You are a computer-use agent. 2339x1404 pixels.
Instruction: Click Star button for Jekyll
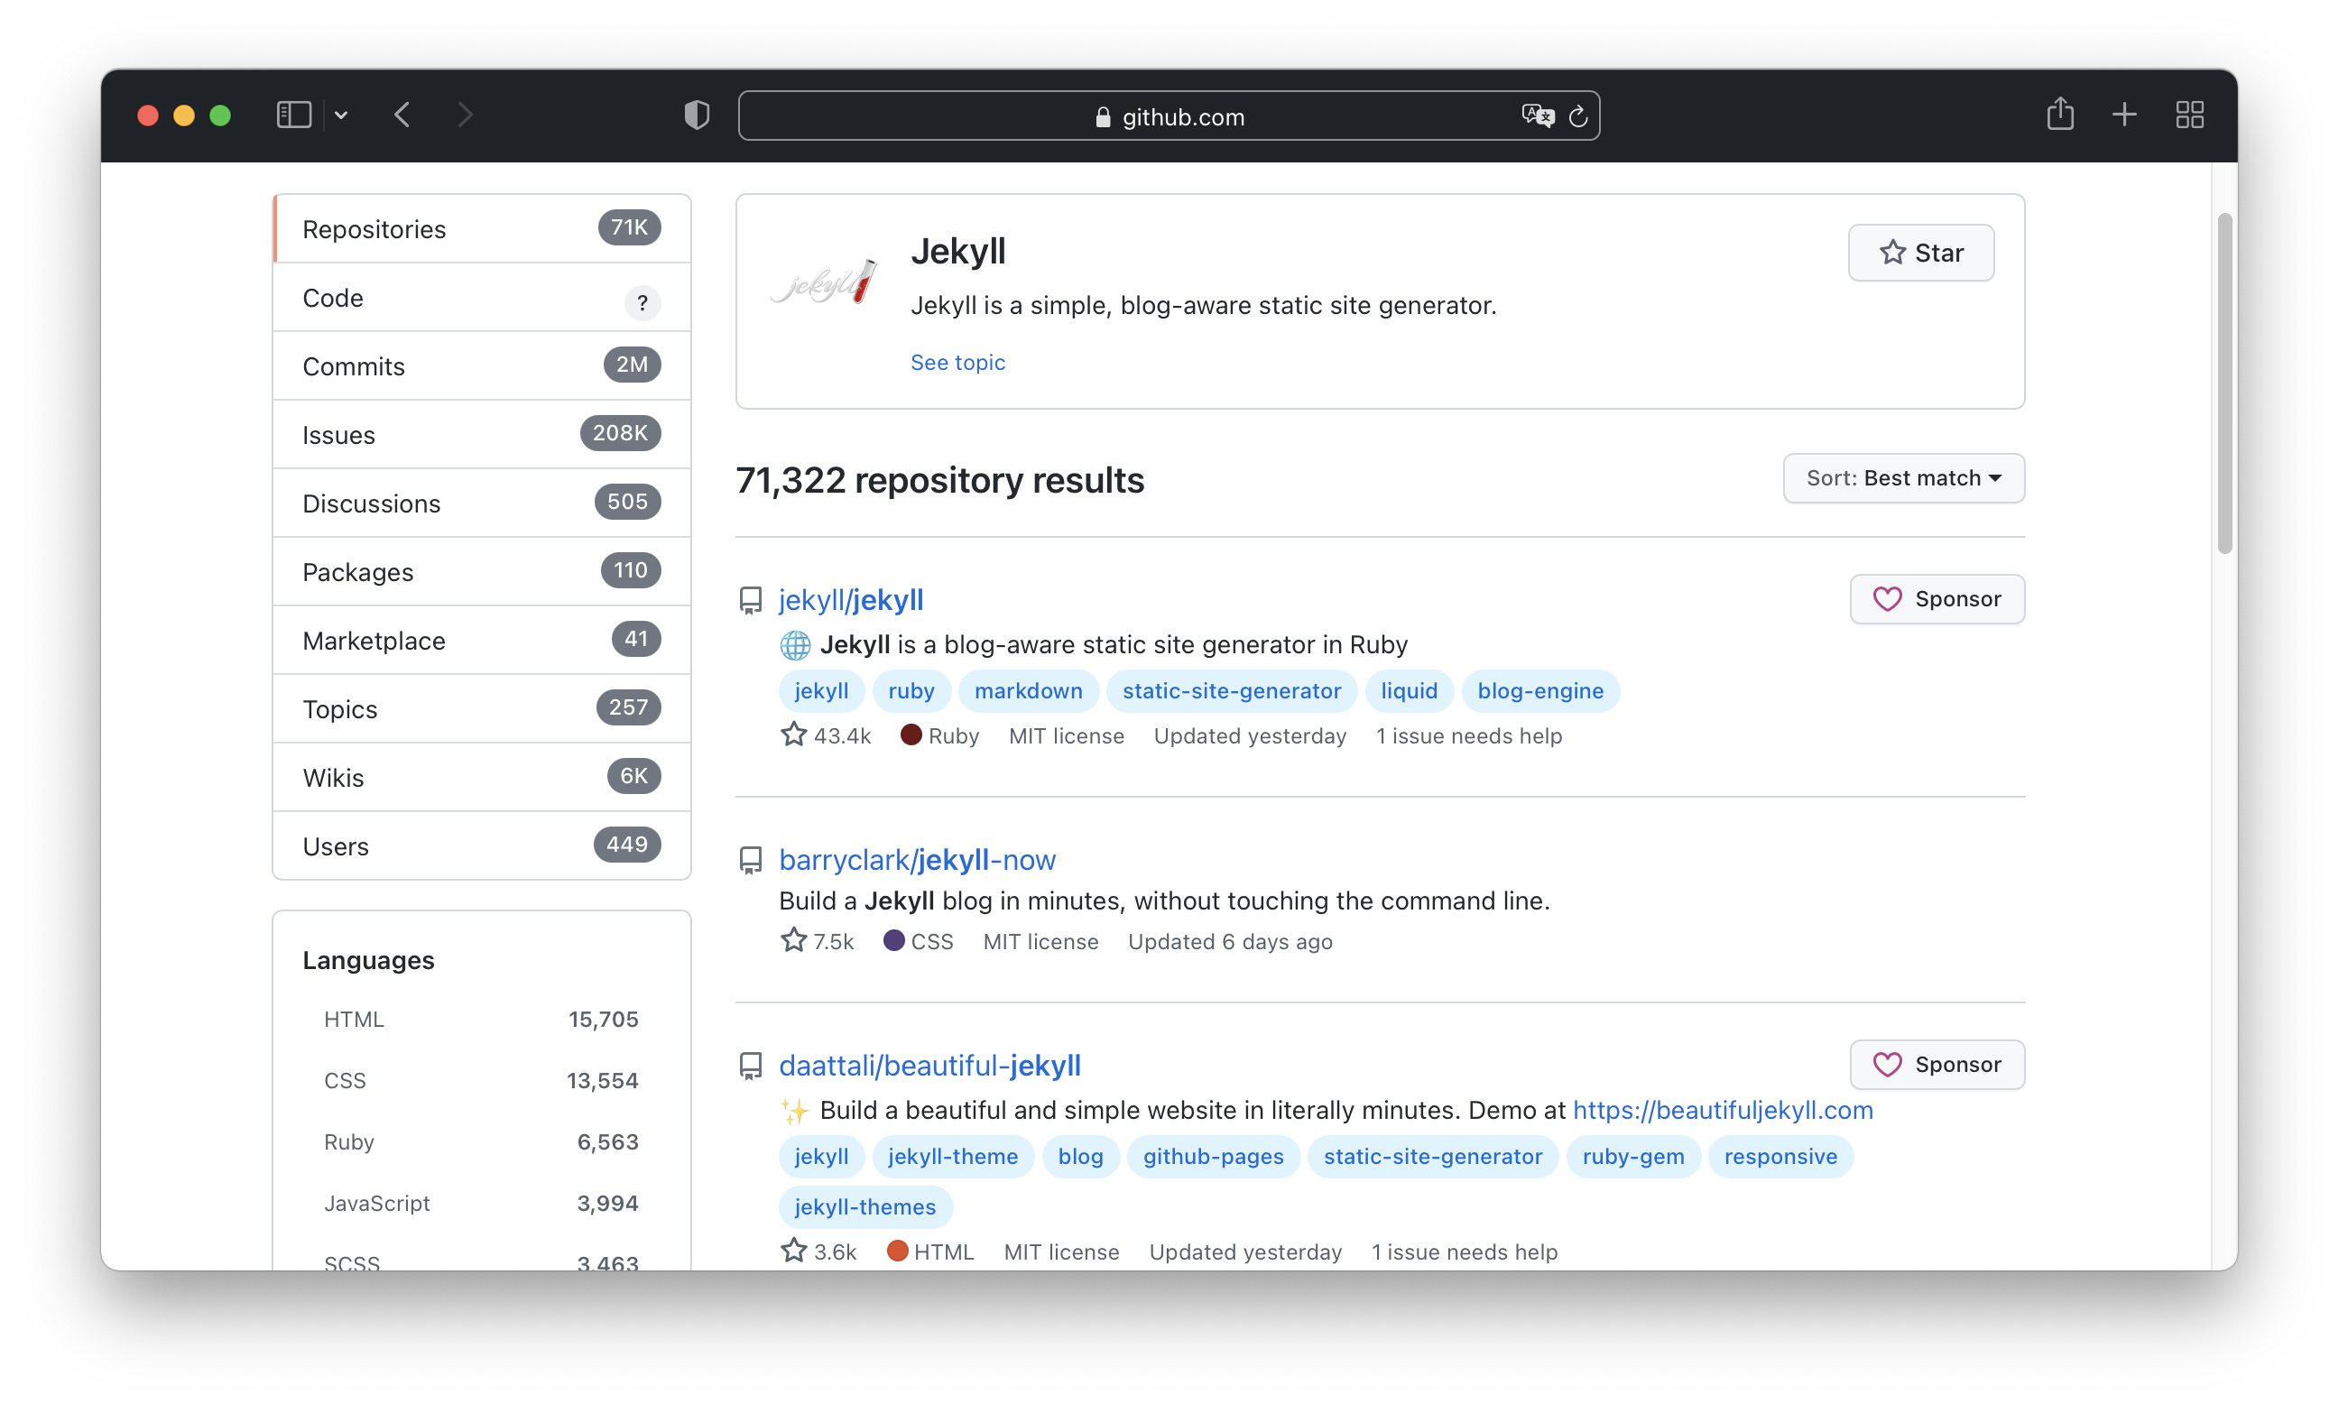pyautogui.click(x=1919, y=253)
